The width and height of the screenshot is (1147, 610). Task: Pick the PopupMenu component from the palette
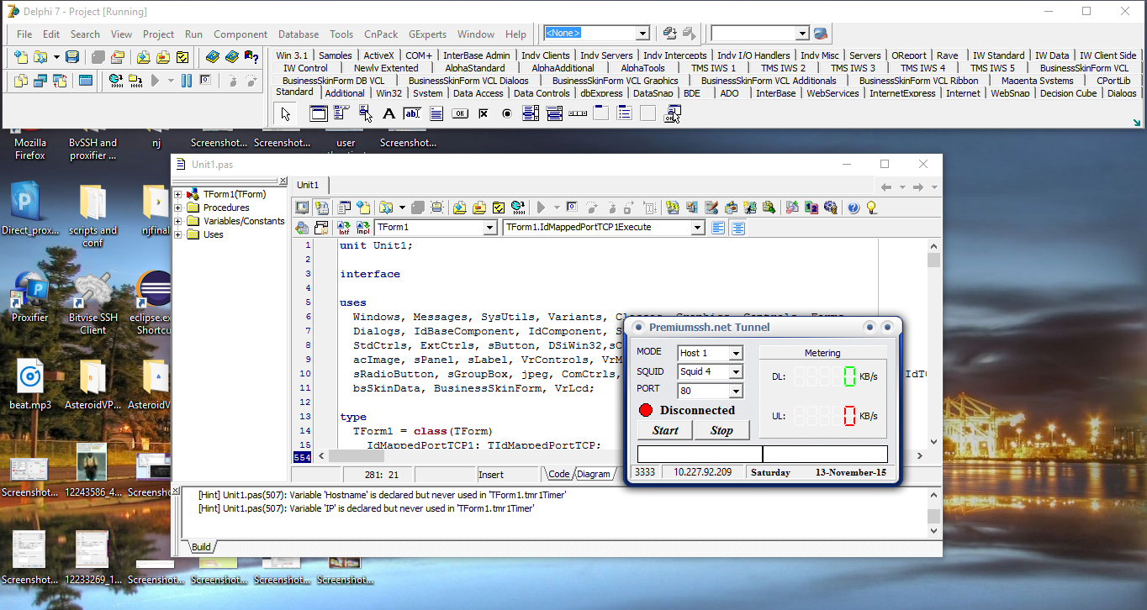pyautogui.click(x=366, y=113)
